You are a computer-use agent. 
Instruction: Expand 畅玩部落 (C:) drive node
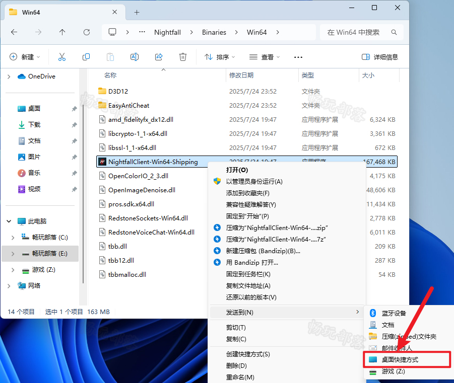tap(13, 238)
